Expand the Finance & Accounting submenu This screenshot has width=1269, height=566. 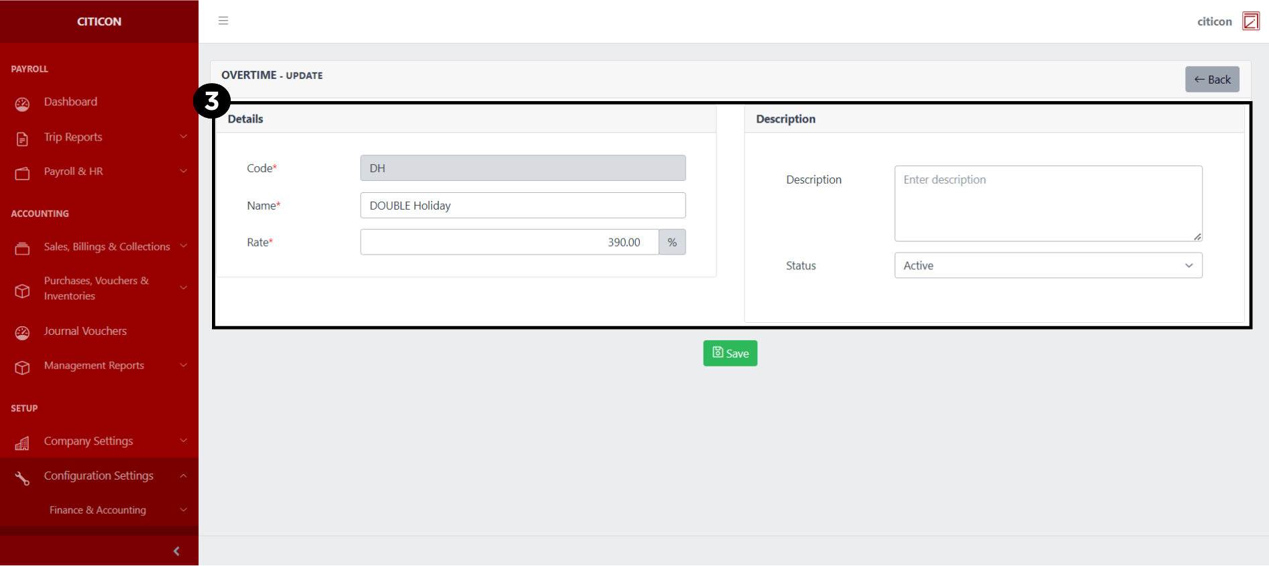click(183, 510)
